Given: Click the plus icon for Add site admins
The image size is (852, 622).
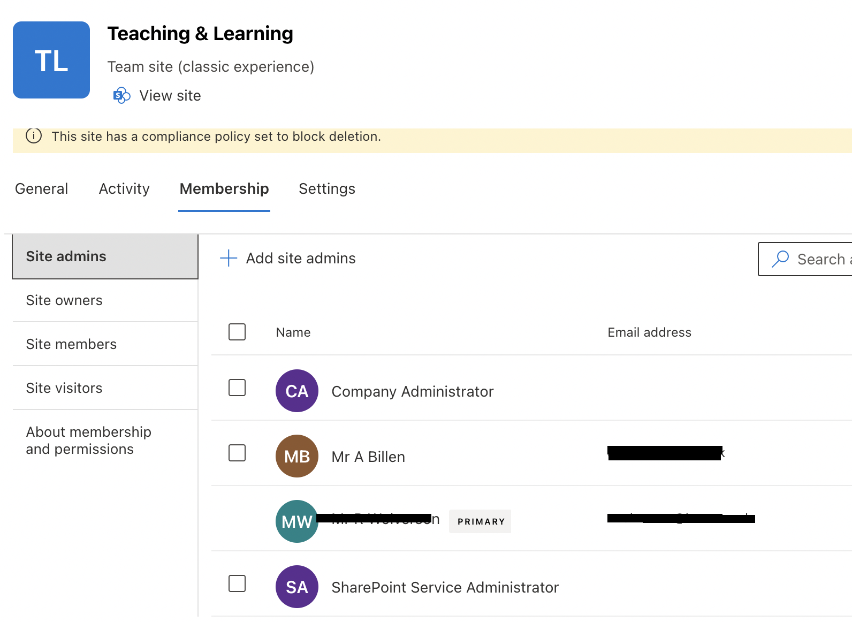Looking at the screenshot, I should 229,258.
